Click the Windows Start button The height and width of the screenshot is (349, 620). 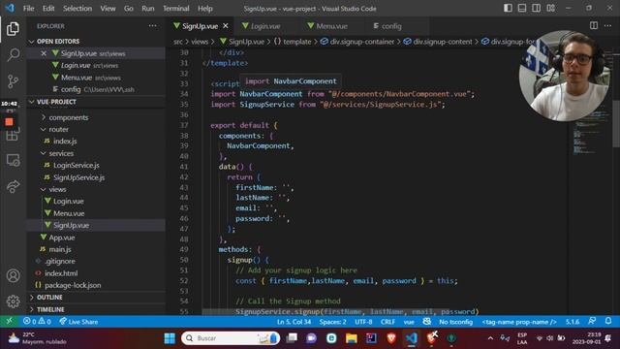(x=170, y=338)
